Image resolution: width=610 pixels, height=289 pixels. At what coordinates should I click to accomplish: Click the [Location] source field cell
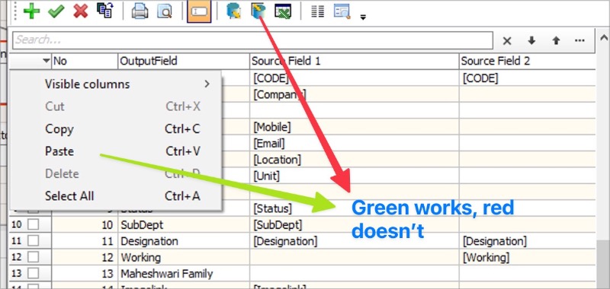[354, 160]
